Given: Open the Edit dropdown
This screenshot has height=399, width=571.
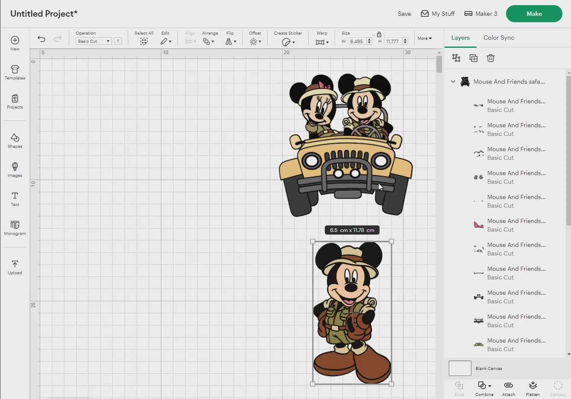Looking at the screenshot, I should (166, 41).
